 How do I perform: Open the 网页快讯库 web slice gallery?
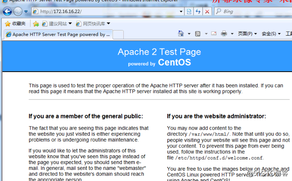click(x=91, y=24)
